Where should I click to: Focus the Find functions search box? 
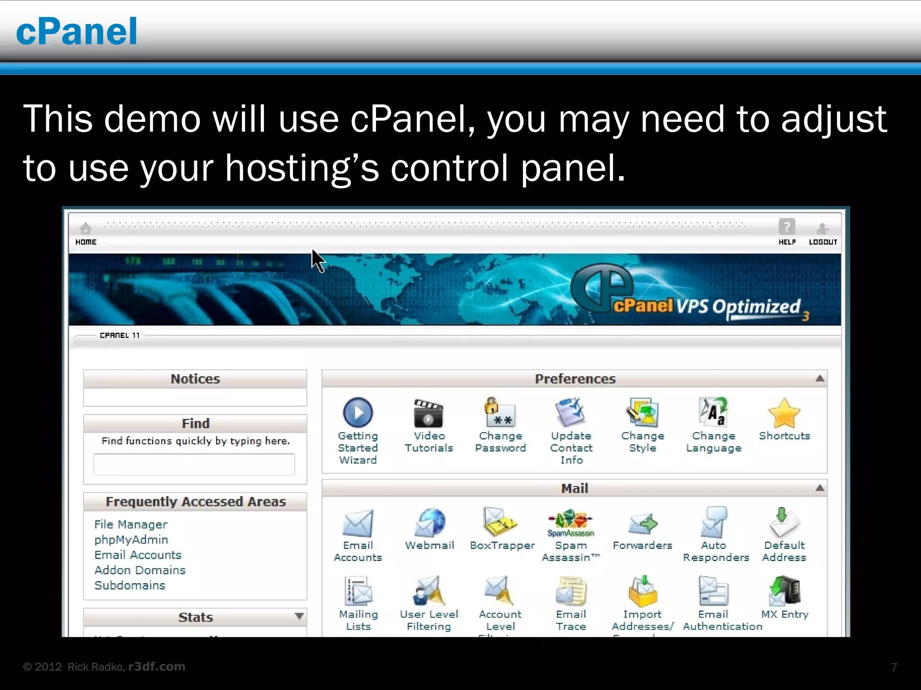point(194,464)
